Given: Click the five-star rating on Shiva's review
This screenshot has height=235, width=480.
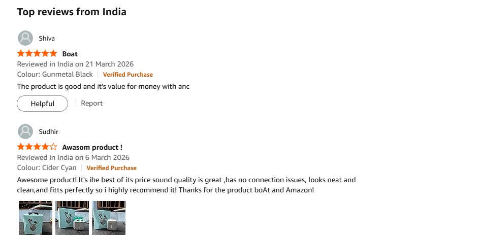Looking at the screenshot, I should tap(37, 54).
